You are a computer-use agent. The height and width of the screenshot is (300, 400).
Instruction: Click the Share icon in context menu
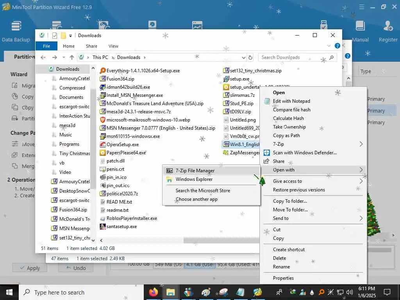[266, 161]
